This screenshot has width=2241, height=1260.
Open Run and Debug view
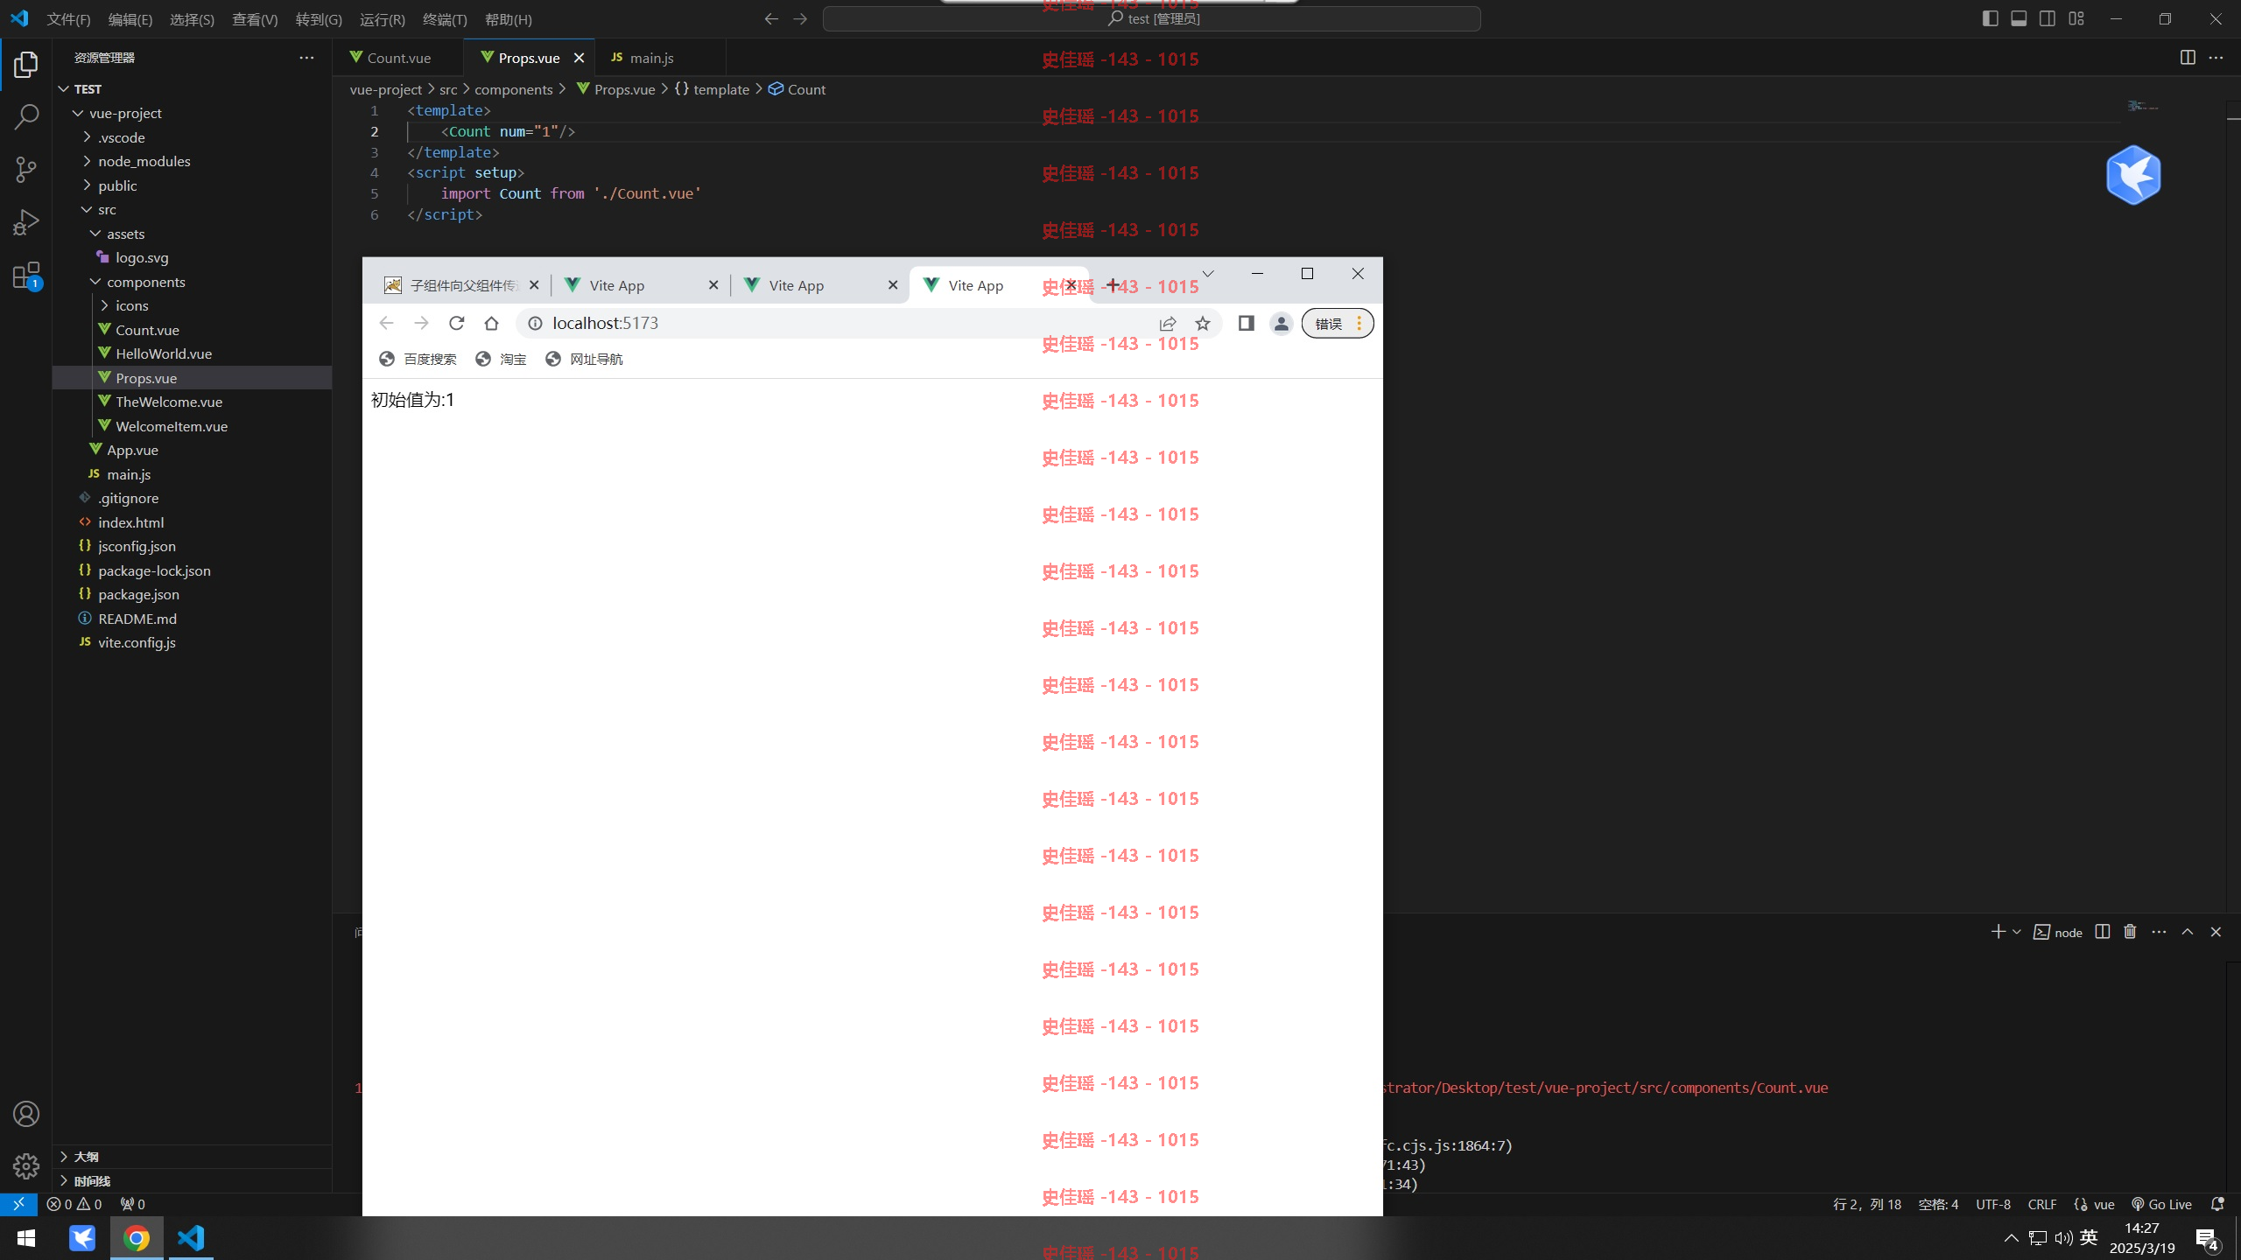click(26, 222)
